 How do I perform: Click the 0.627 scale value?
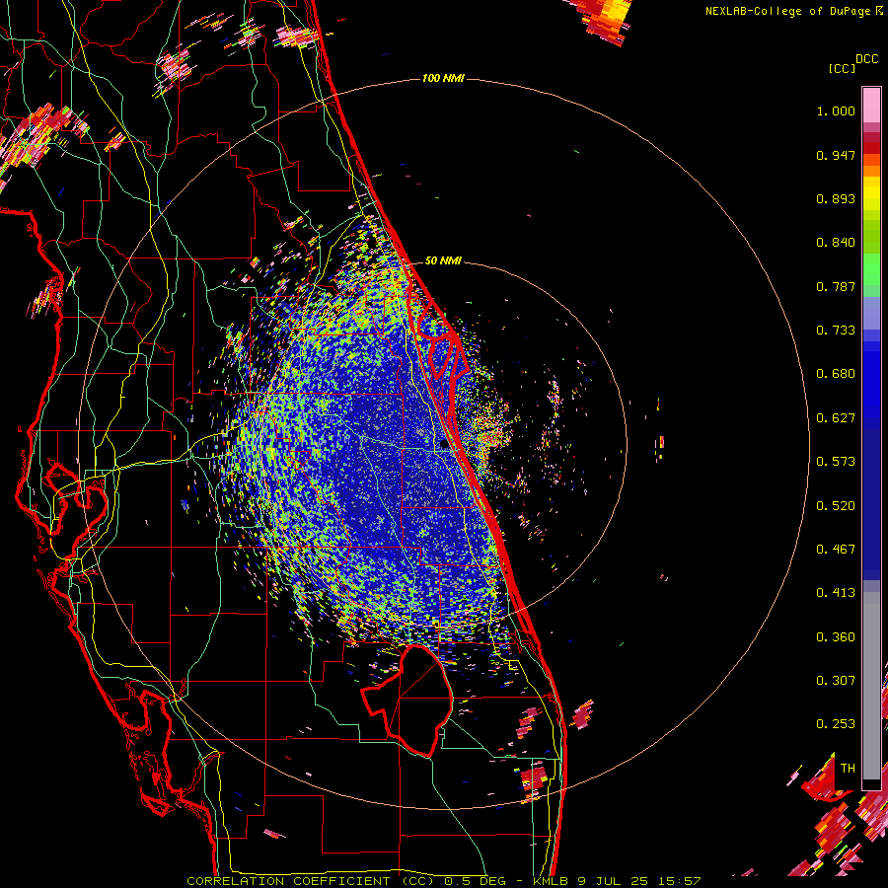click(836, 418)
